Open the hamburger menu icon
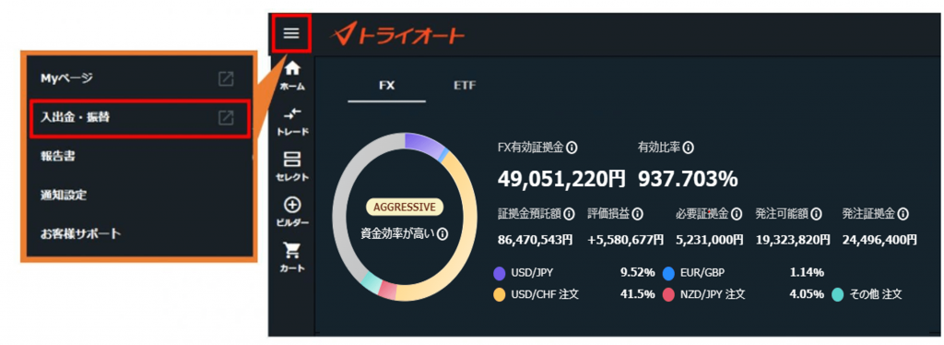944x345 pixels. pyautogui.click(x=291, y=33)
